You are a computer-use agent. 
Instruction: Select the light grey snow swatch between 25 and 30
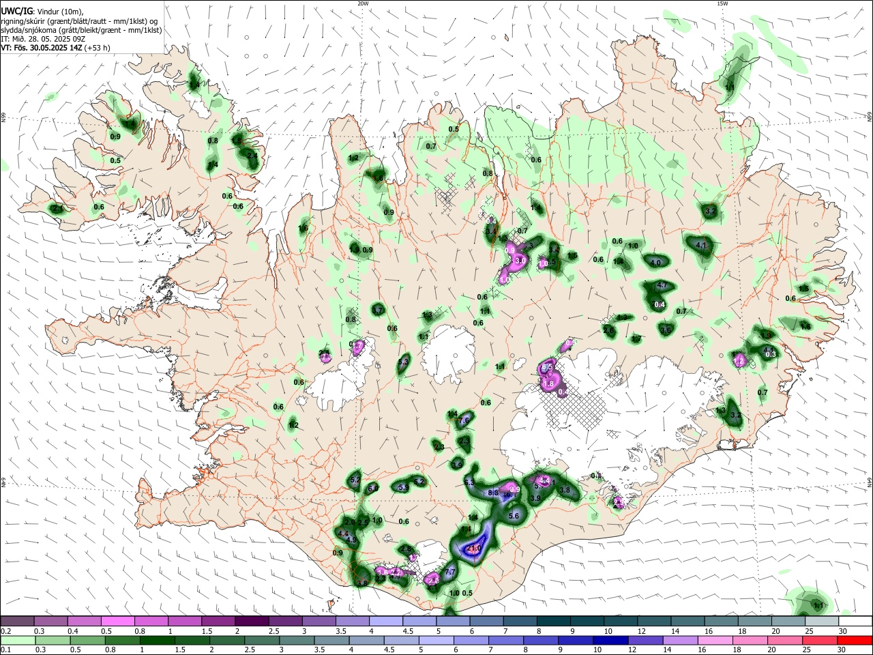(820, 621)
